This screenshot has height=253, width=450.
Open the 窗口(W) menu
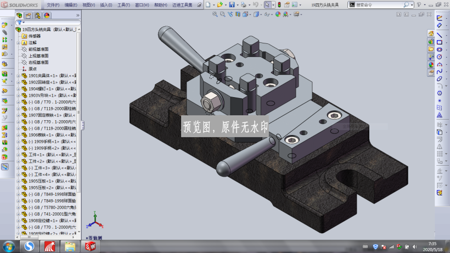pos(142,5)
